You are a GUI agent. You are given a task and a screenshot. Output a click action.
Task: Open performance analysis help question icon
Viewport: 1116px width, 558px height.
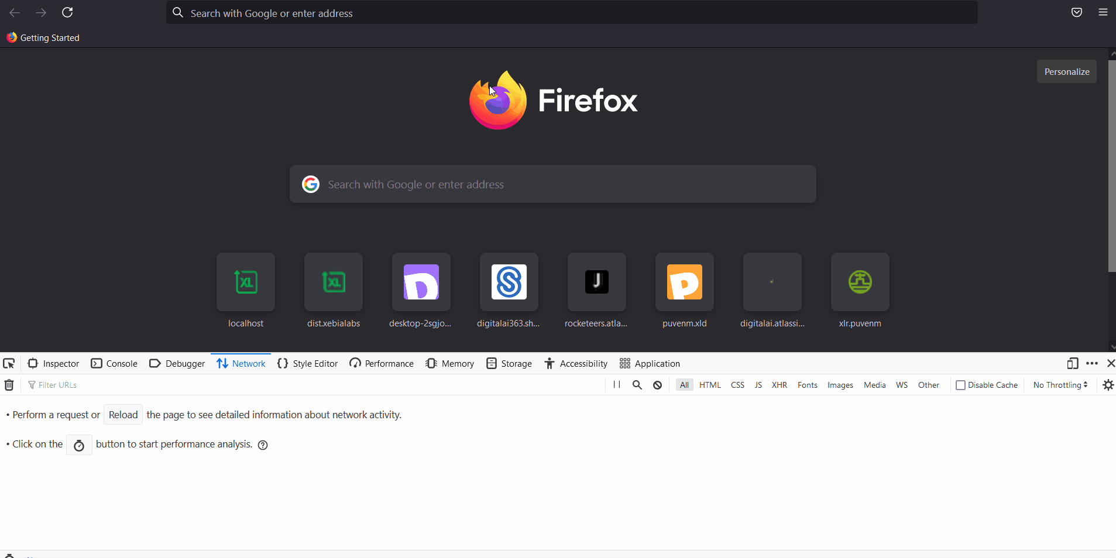click(x=263, y=445)
